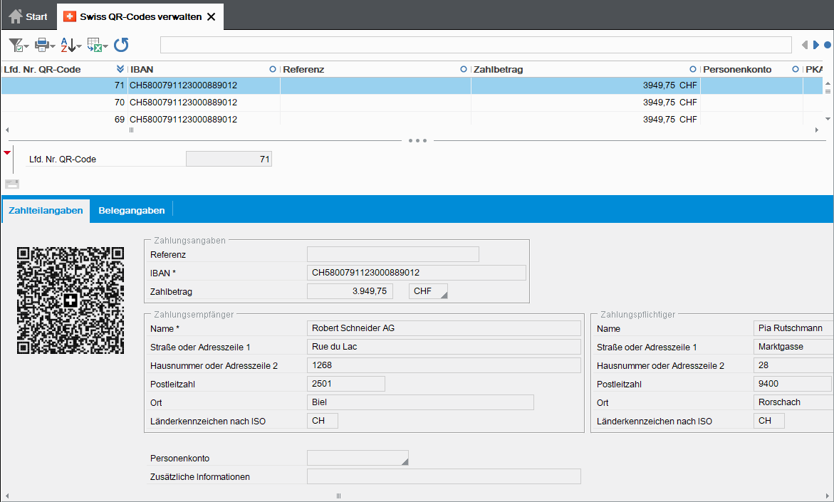Screen dimensions: 834x502
Task: Switch to the Belegangaben tab
Action: tap(132, 210)
